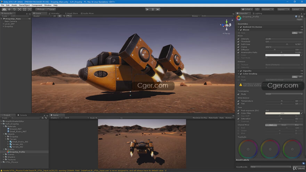Open the Layers dropdown

[x=283, y=9]
